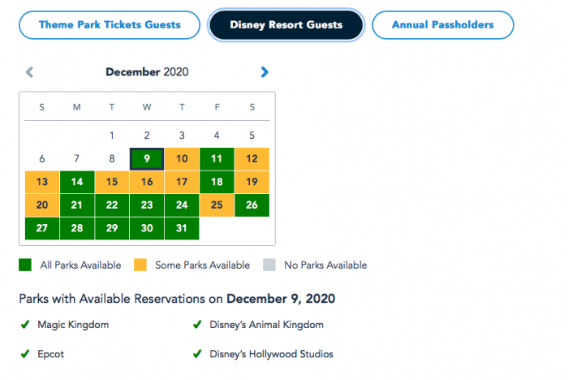
Task: Click the green All Parks Available legend swatch
Action: (25, 265)
